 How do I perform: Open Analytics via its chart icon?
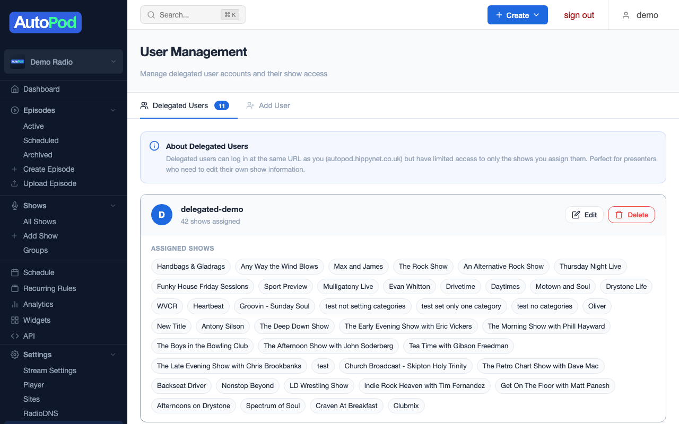tap(14, 304)
